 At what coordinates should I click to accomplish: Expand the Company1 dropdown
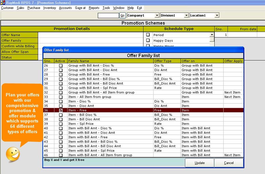click(x=157, y=15)
